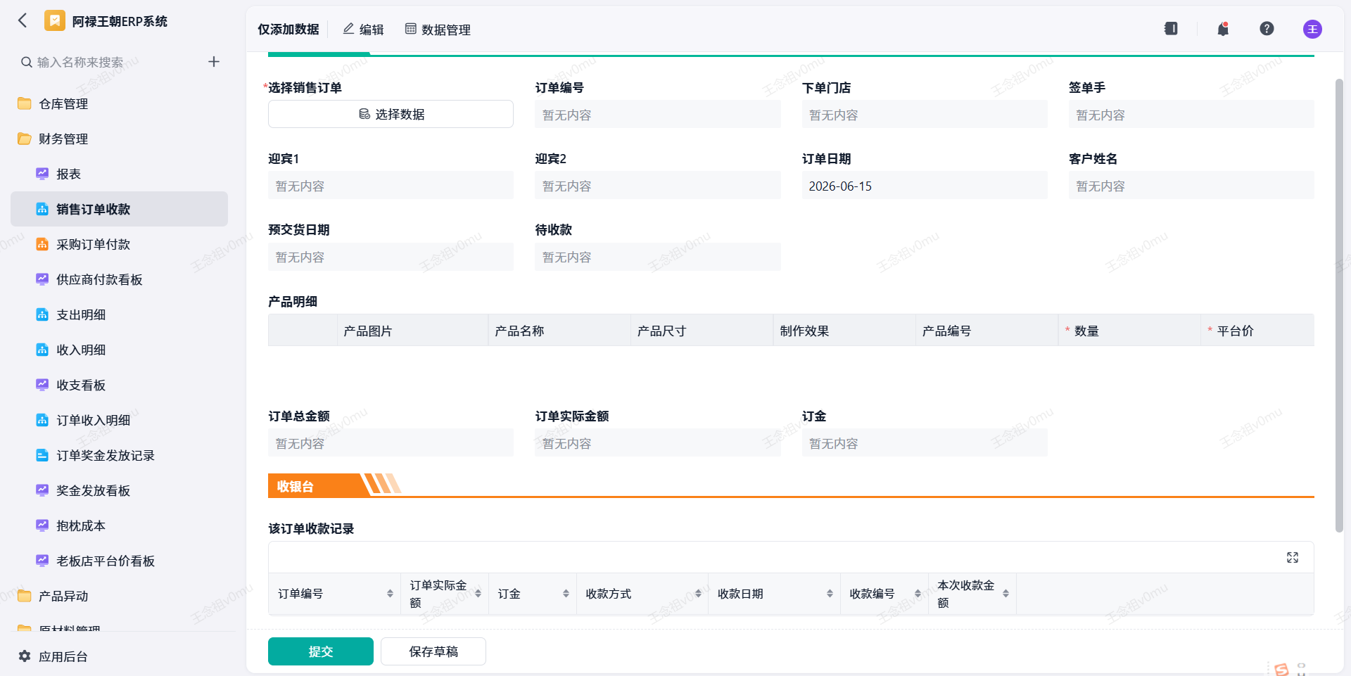The width and height of the screenshot is (1351, 676).
Task: Open 奖金发放看板 dashboard icon
Action: (42, 490)
